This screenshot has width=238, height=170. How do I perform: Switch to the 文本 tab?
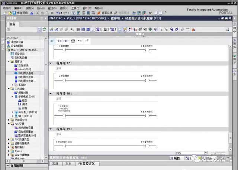pos(68,163)
